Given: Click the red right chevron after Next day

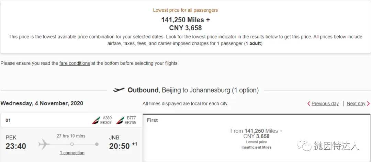Looking at the screenshot, I should [x=368, y=104].
